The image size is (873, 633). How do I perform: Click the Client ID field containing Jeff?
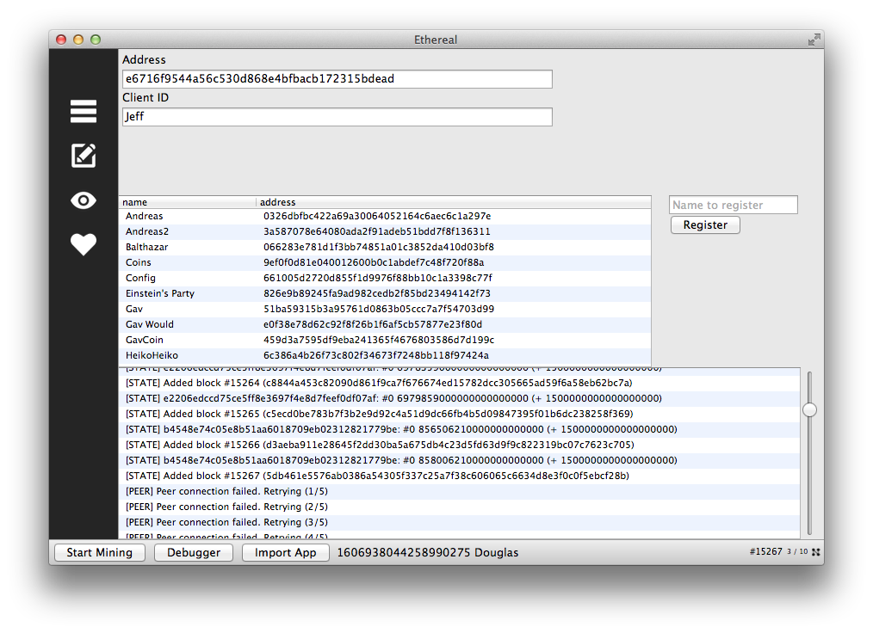pyautogui.click(x=337, y=117)
